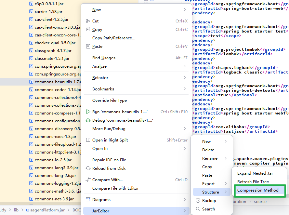Image resolution: width=289 pixels, height=215 pixels.
Task: Click the jar icon beside checker-qual-3.5.0.jar
Action: click(x=31, y=43)
